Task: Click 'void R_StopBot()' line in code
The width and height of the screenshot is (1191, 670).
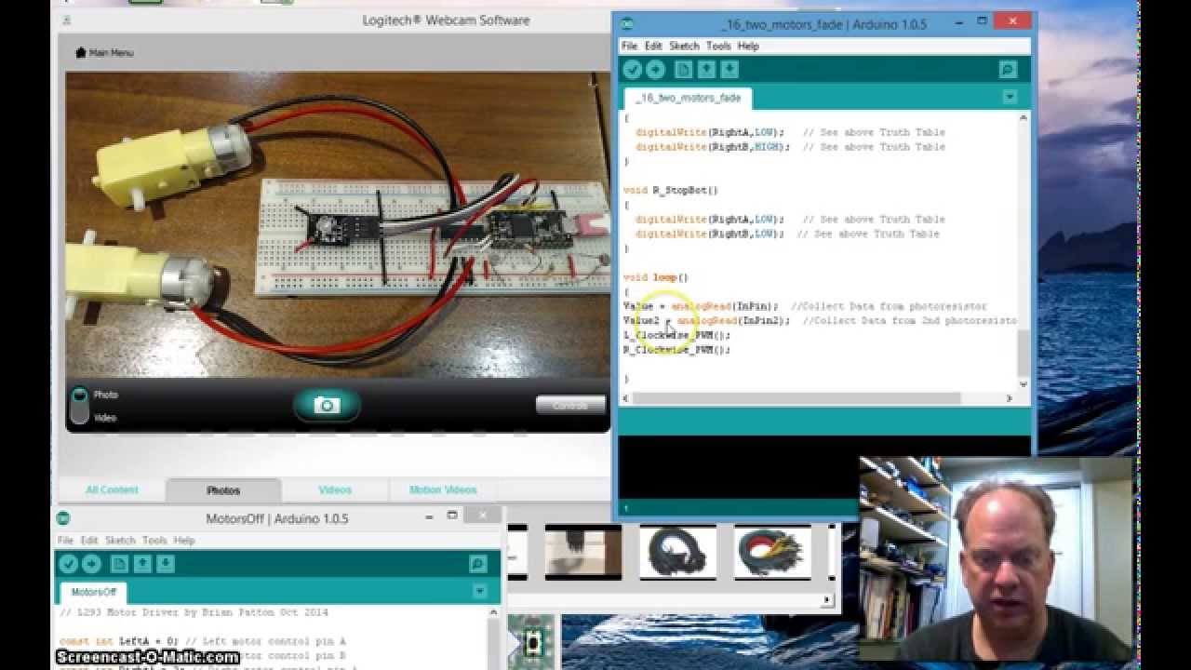Action: [670, 190]
